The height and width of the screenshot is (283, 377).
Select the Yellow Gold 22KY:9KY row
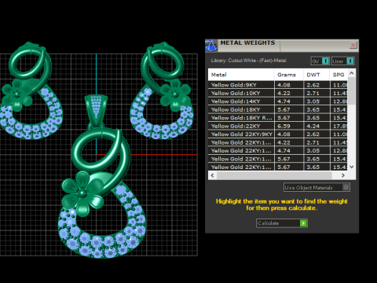pyautogui.click(x=278, y=134)
